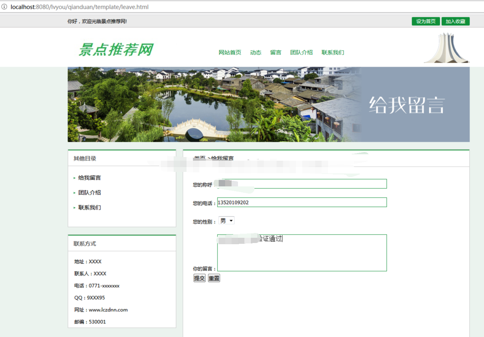
Task: Open the 团队介绍 navigation item
Action: (x=301, y=53)
